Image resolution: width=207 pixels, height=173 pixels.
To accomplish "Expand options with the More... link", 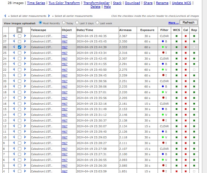I will 173,23.
